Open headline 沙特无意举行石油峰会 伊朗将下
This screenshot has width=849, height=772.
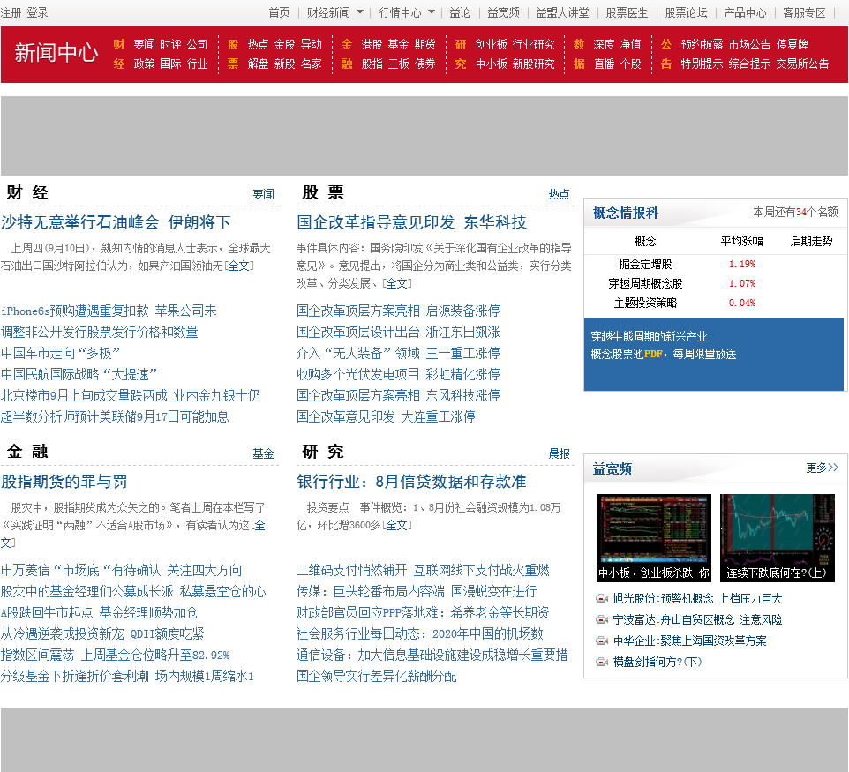(x=116, y=222)
